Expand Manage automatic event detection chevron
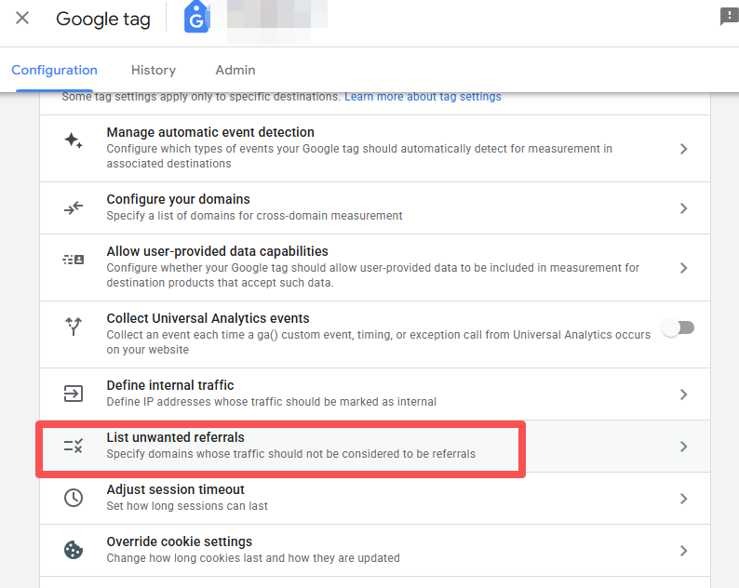The height and width of the screenshot is (588, 739). click(x=683, y=149)
